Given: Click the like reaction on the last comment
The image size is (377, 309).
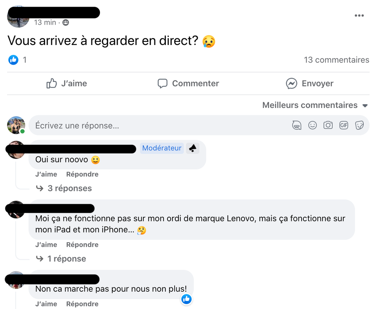Looking at the screenshot, I should click(187, 299).
